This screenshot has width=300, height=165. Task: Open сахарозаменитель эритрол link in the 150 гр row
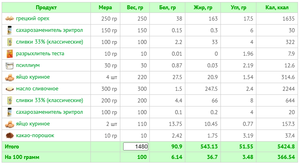(x=49, y=30)
